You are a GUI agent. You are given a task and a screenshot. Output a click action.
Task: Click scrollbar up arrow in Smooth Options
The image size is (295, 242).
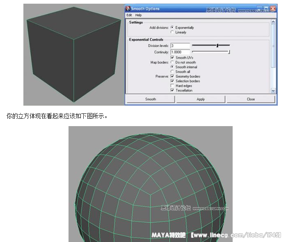273,22
